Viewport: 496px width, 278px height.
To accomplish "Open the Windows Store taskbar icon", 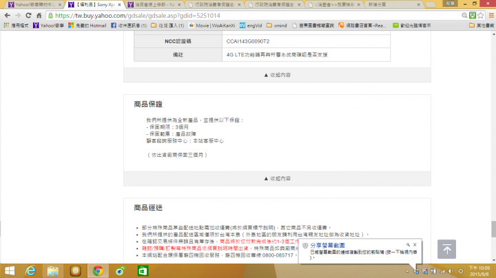I will point(143,270).
